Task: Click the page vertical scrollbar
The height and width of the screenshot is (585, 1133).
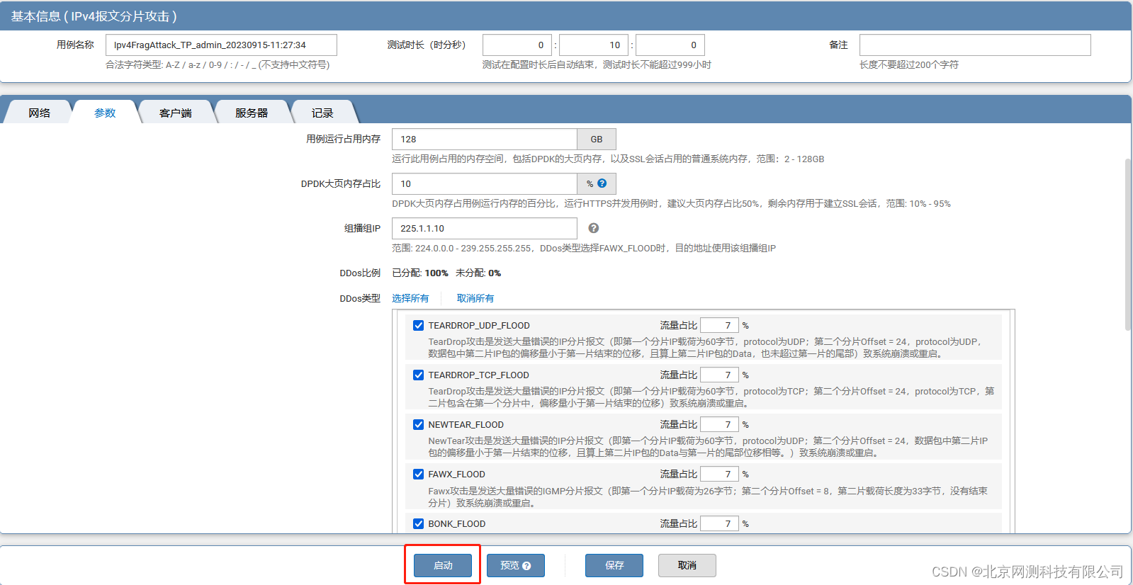Action: 1128,244
